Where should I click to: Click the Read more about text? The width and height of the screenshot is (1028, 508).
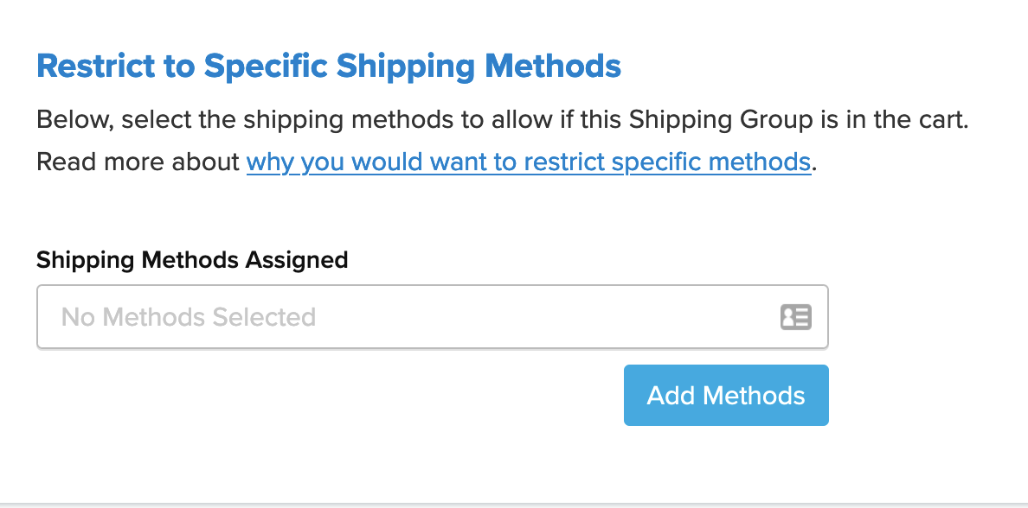[138, 162]
